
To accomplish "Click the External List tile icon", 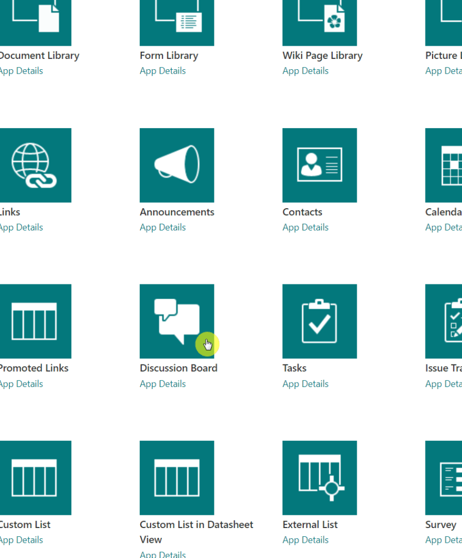I will tap(320, 477).
